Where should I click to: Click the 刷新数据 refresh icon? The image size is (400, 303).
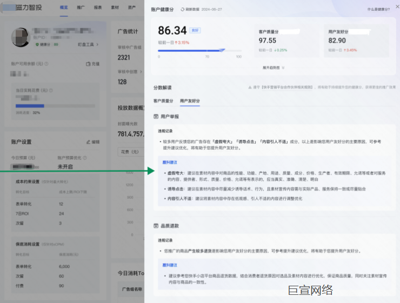coord(182,9)
